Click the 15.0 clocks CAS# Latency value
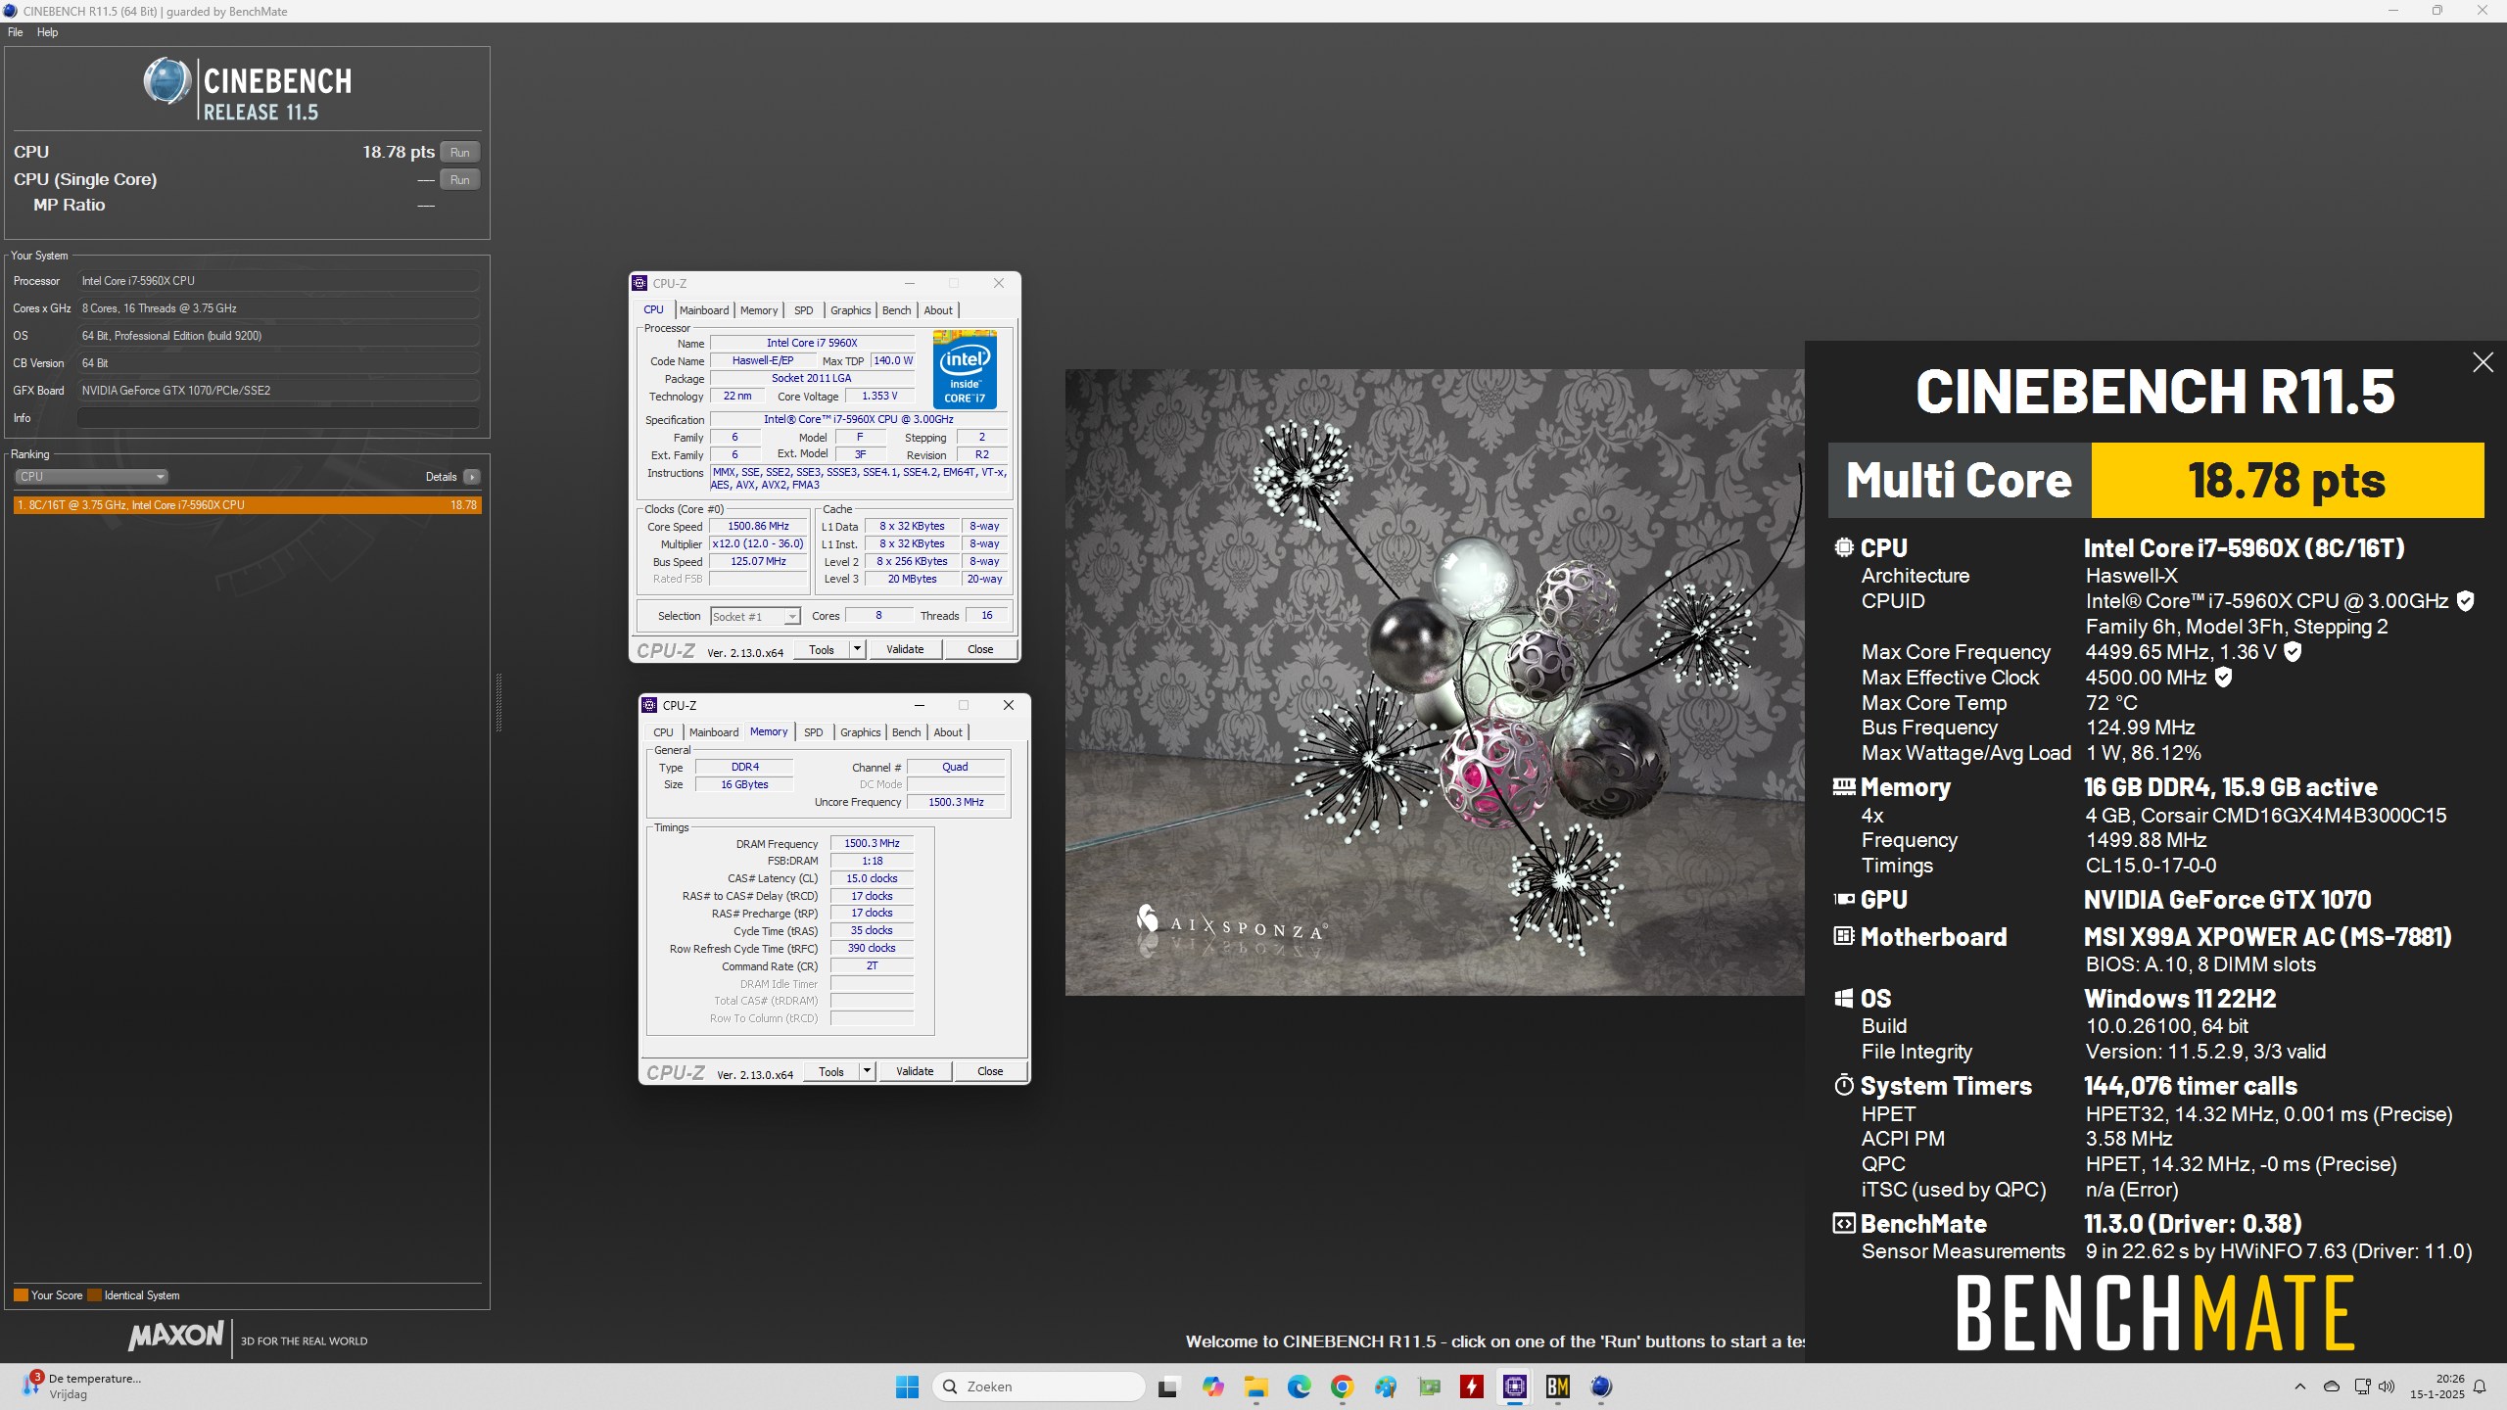 872,878
